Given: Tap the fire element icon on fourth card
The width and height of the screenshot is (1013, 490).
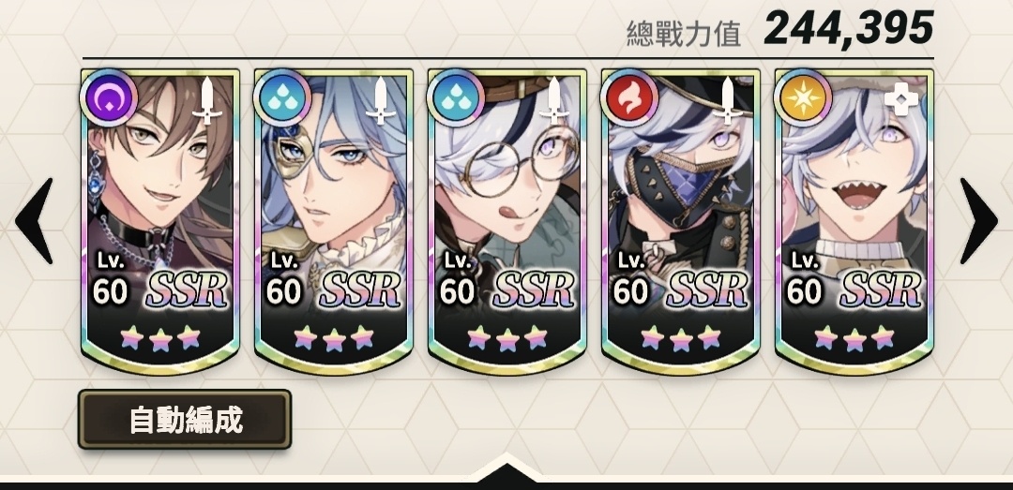Looking at the screenshot, I should (x=629, y=98).
